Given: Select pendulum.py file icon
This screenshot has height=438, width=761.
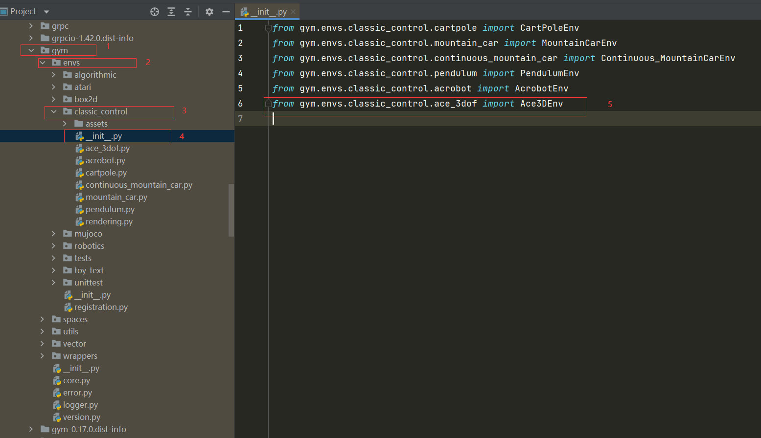Looking at the screenshot, I should click(79, 209).
